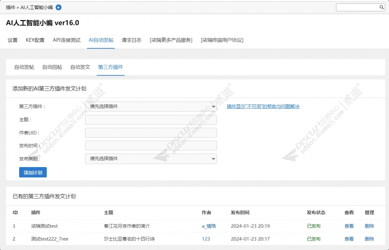The width and height of the screenshot is (389, 250).
Task: Open the 请求日志 tab
Action: click(x=132, y=40)
